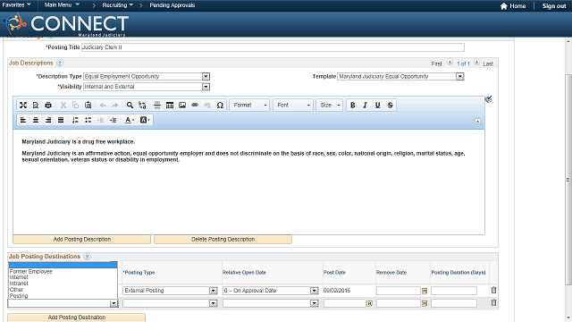Insert a horizontal line

tap(157, 106)
